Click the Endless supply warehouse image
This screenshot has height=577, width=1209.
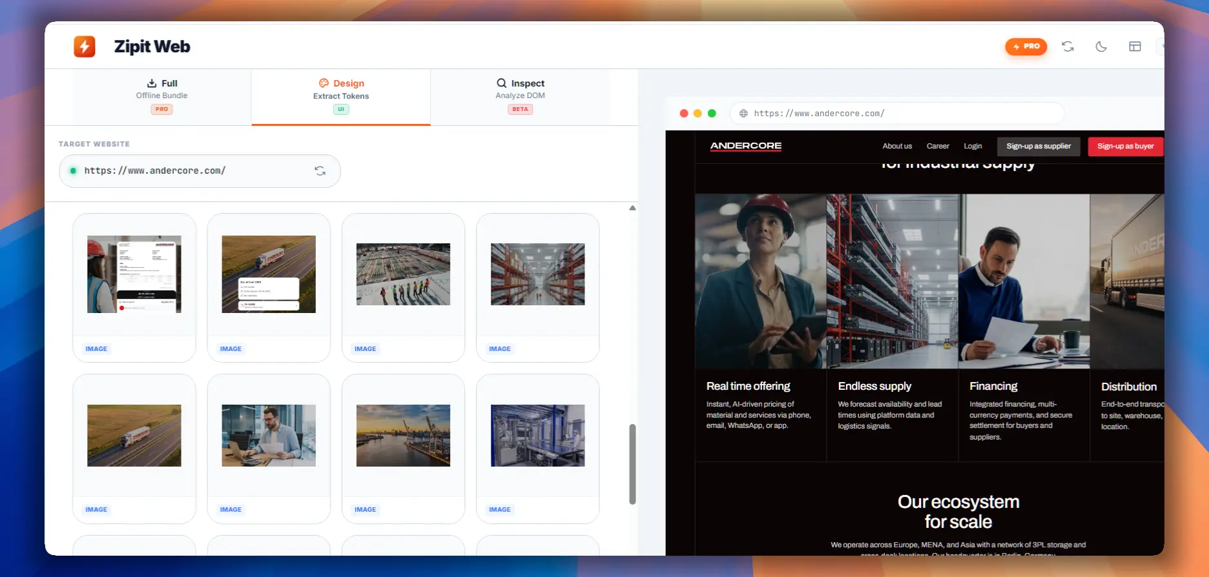coord(892,281)
